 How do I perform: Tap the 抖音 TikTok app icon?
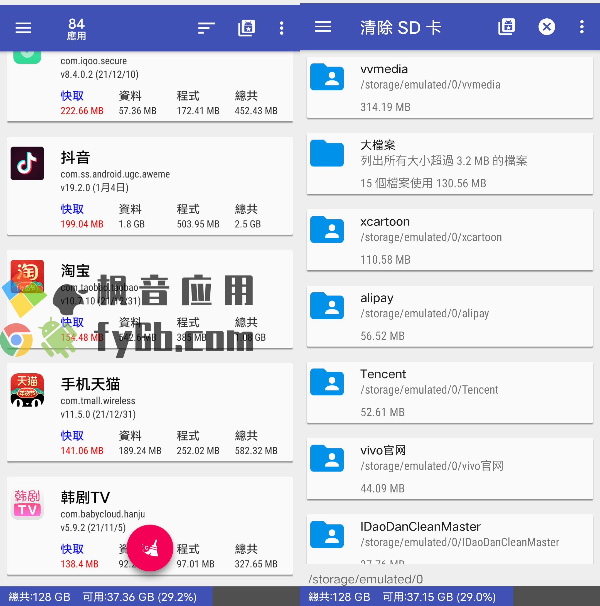[x=27, y=163]
